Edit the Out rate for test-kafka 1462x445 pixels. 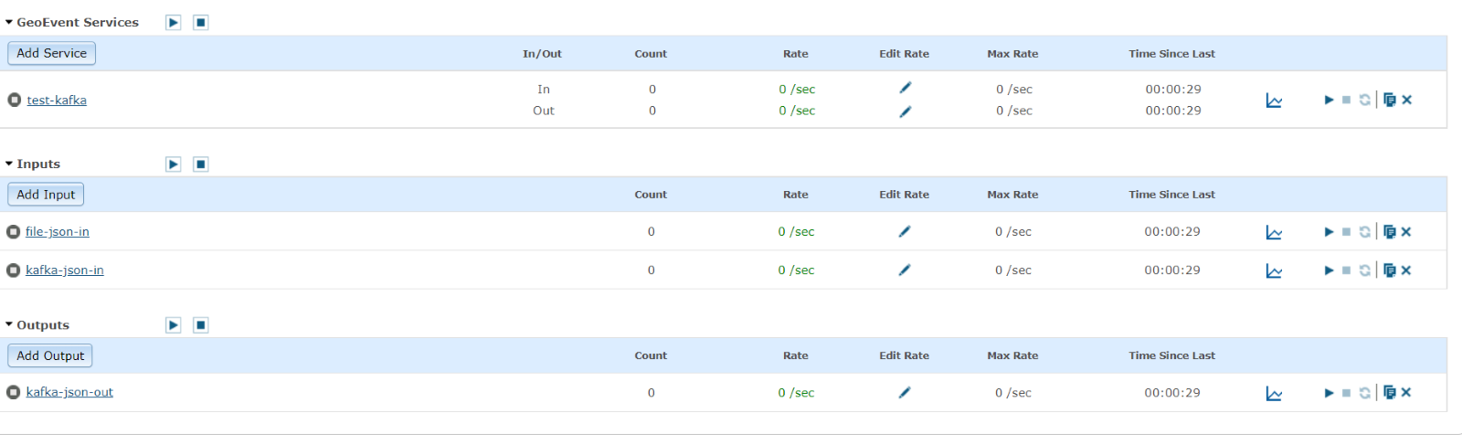[905, 111]
